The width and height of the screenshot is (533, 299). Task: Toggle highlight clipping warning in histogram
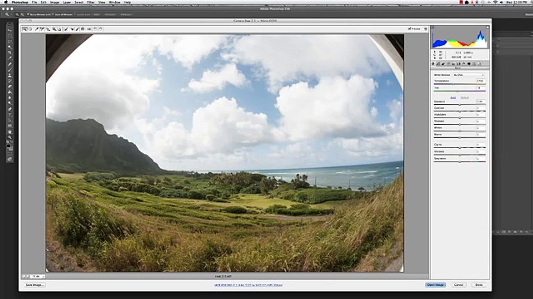coord(487,28)
